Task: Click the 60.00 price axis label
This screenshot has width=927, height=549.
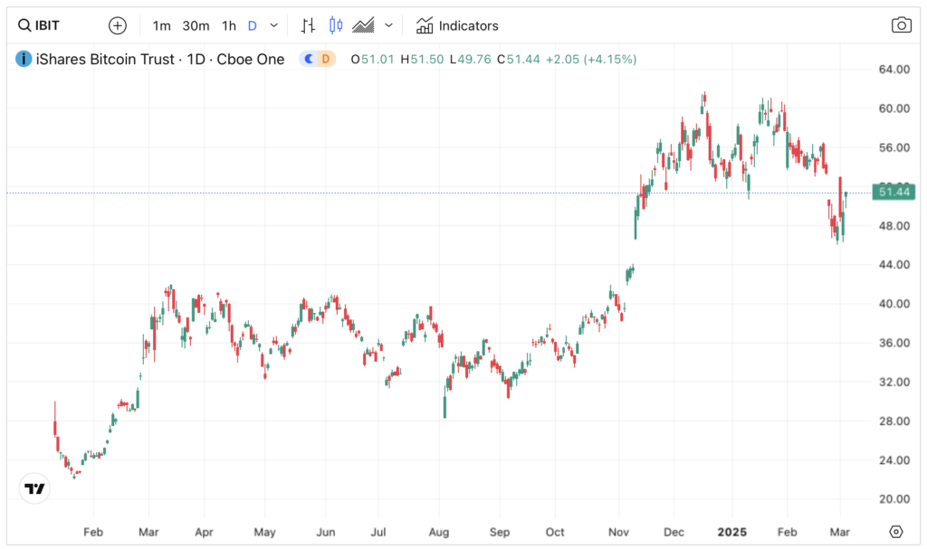Action: [x=894, y=109]
